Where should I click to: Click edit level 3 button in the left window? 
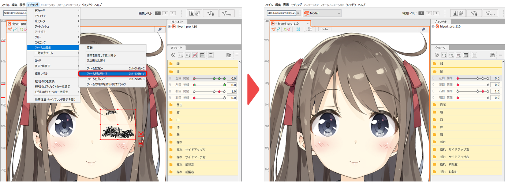[x=173, y=13]
